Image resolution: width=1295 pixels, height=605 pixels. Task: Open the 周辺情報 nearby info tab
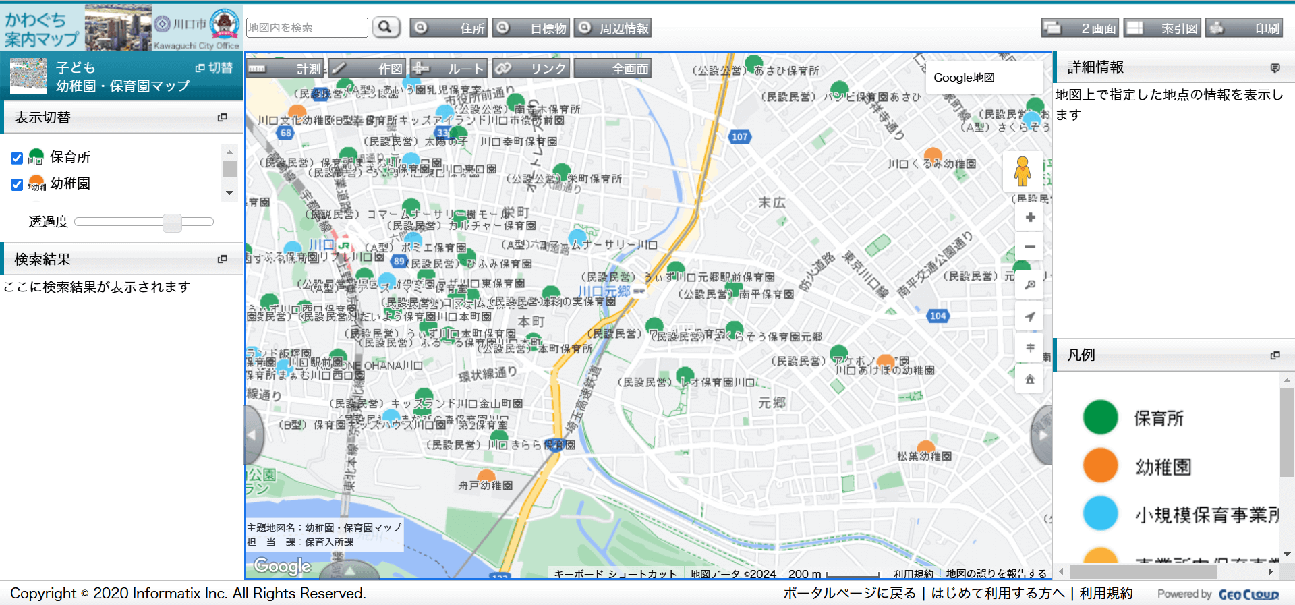click(612, 28)
